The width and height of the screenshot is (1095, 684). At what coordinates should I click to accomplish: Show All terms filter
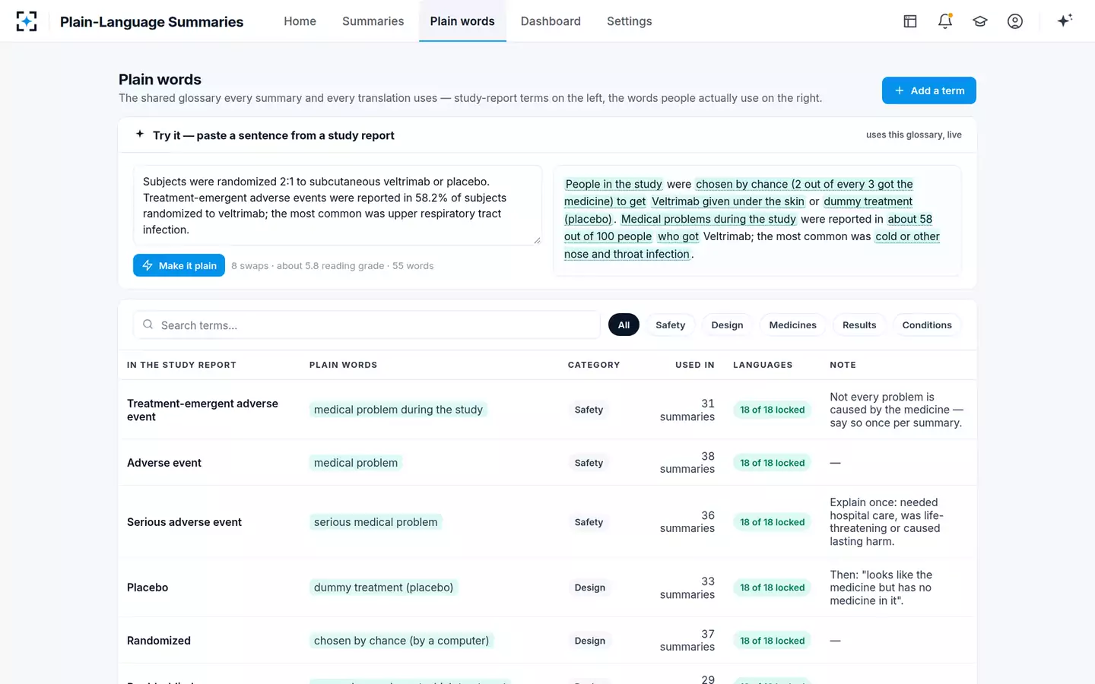point(624,325)
